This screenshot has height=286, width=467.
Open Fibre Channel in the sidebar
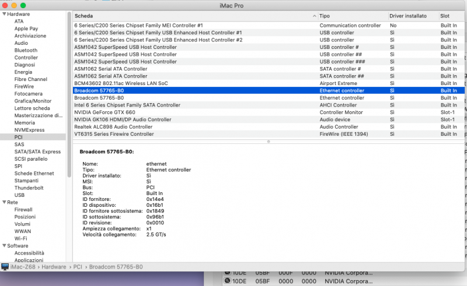pyautogui.click(x=31, y=79)
